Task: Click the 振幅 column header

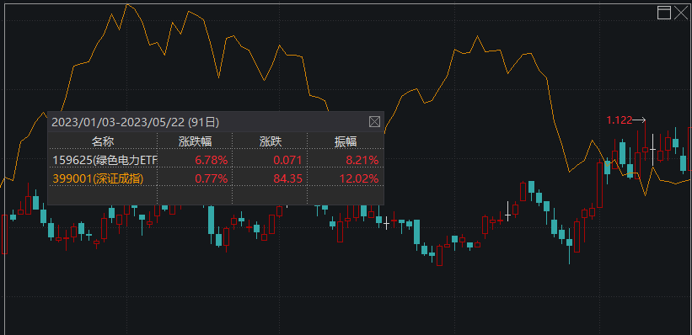Action: click(x=345, y=141)
